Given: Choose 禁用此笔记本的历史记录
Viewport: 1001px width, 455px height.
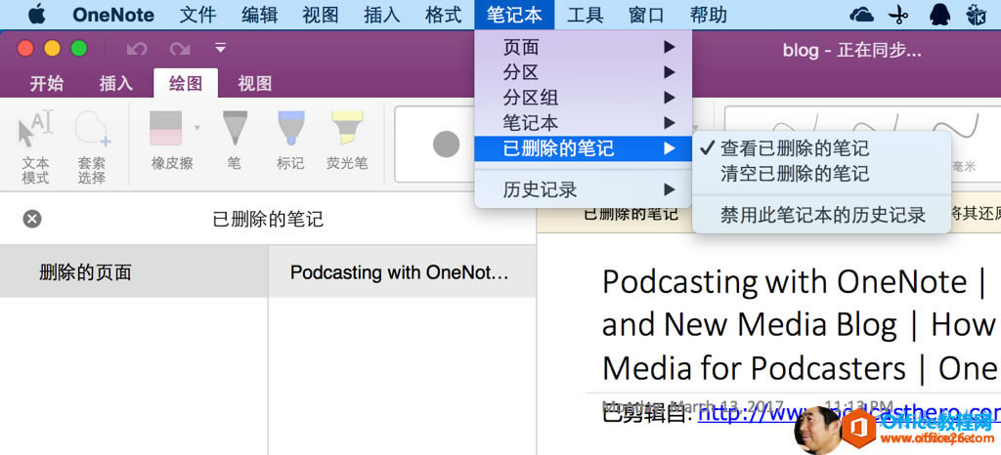Looking at the screenshot, I should 822,215.
